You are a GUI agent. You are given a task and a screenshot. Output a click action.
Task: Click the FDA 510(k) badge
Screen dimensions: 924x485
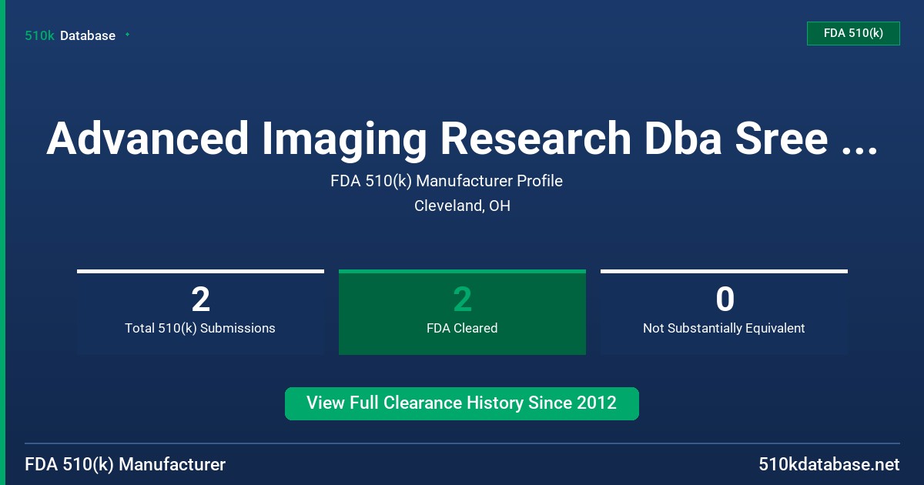pyautogui.click(x=853, y=33)
